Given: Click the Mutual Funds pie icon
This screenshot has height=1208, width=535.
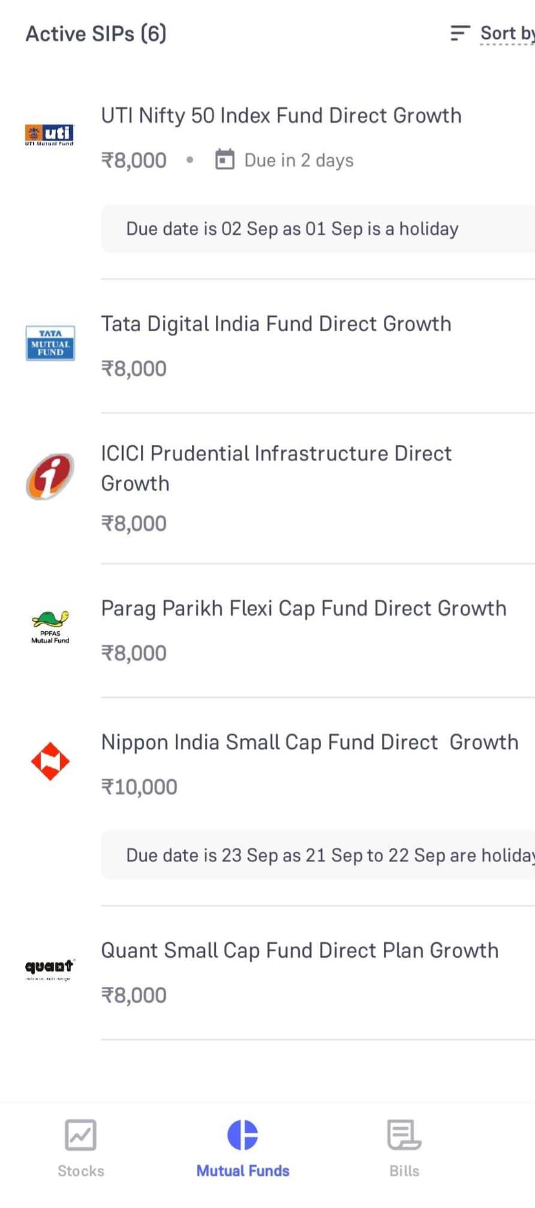Looking at the screenshot, I should pyautogui.click(x=243, y=1135).
